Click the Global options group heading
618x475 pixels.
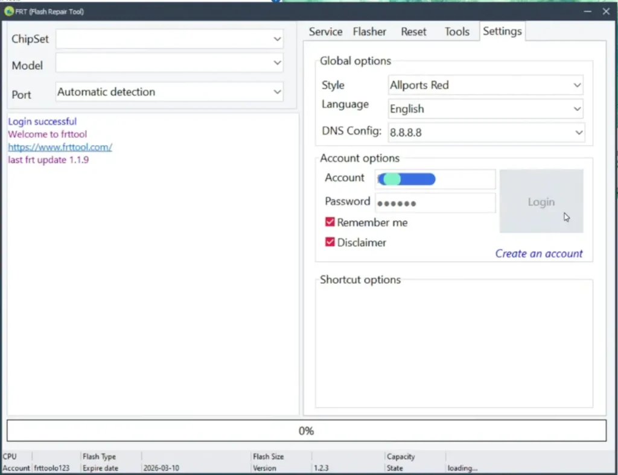(x=355, y=61)
